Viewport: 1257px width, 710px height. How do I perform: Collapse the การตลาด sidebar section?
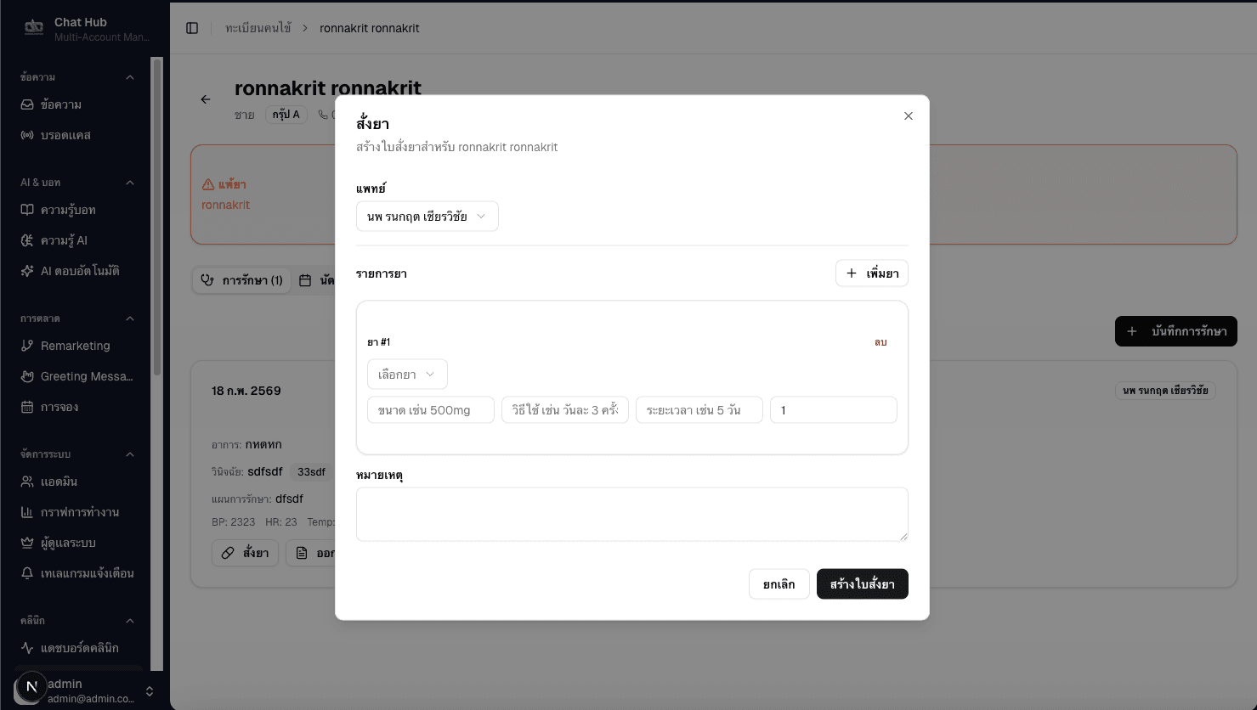(130, 318)
